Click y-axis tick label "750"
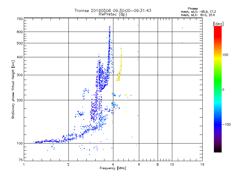 pos(20,19)
